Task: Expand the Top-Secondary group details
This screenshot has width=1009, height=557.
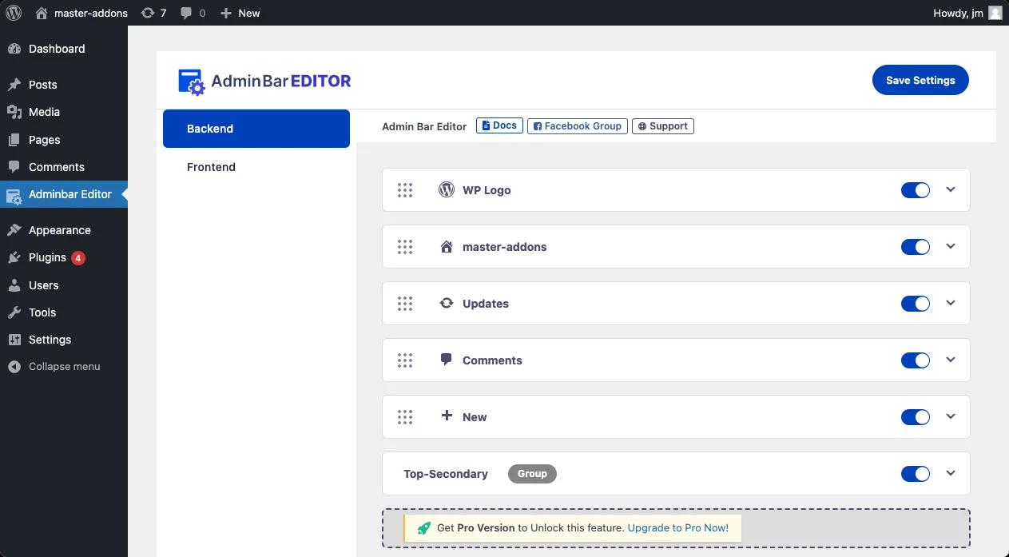Action: coord(951,473)
